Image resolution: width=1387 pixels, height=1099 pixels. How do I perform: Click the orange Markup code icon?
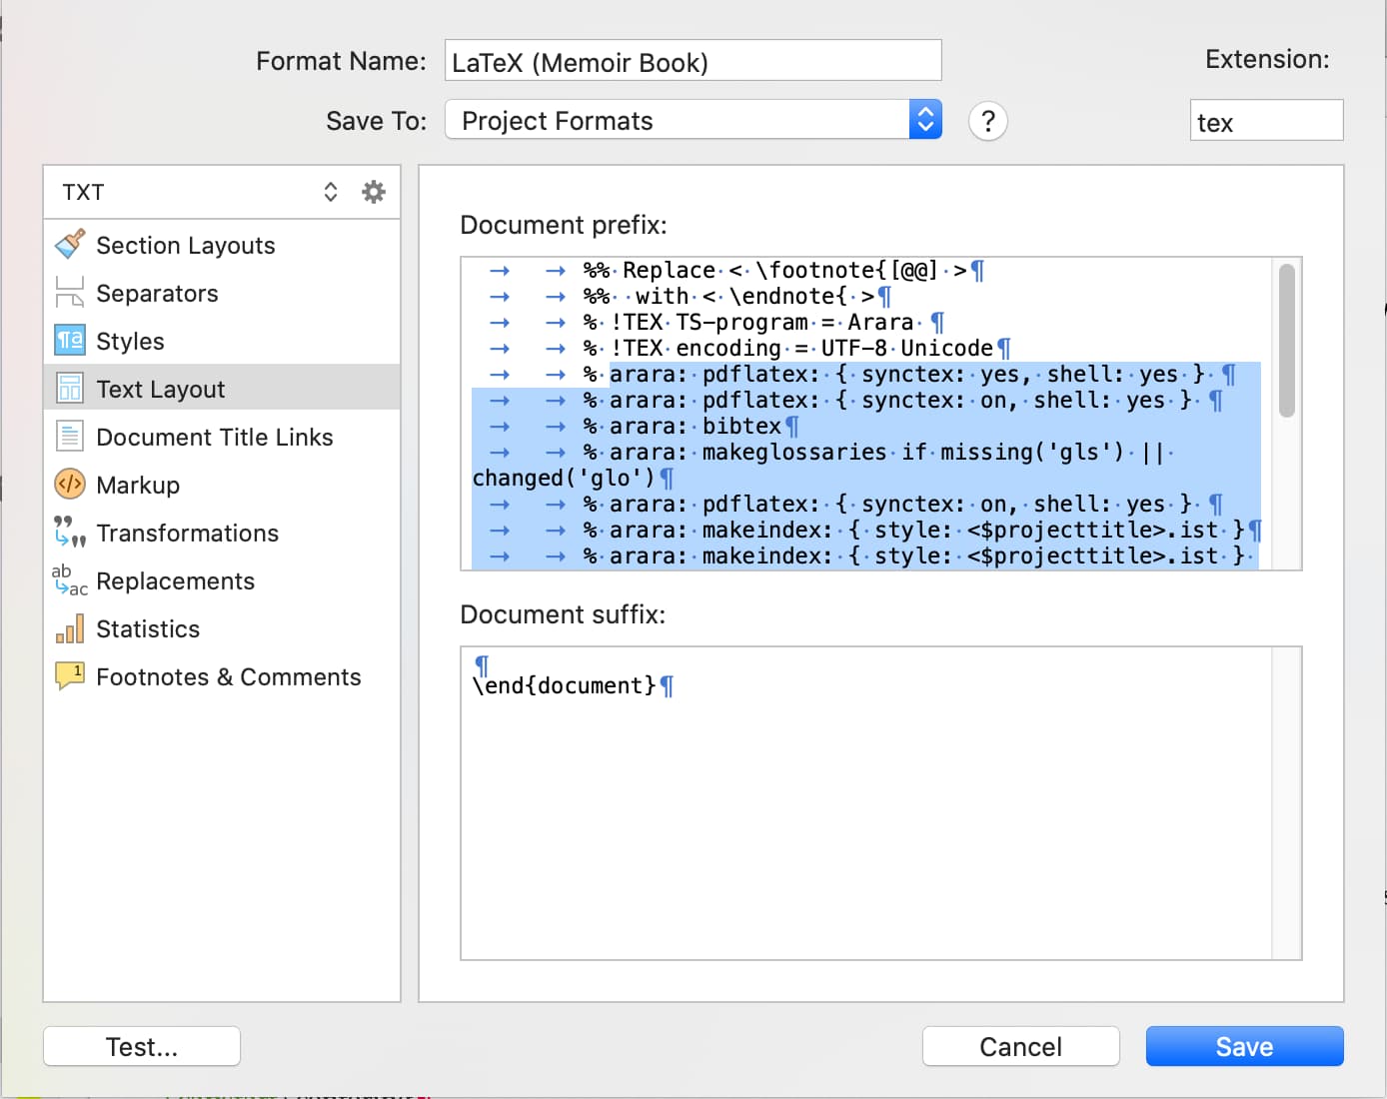(x=70, y=485)
